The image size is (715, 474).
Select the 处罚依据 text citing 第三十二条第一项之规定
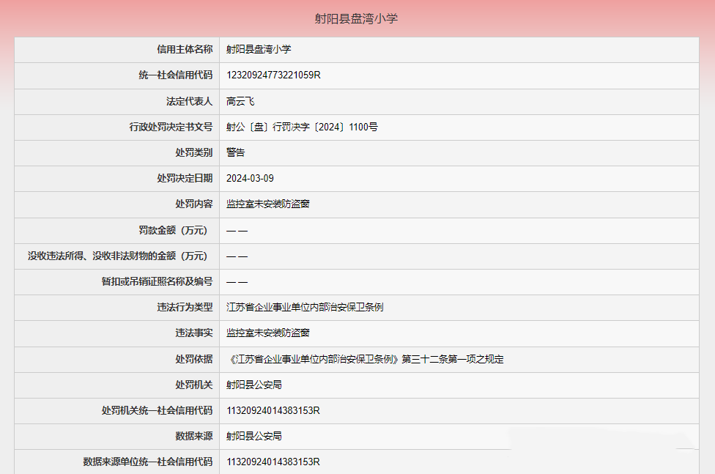coord(366,360)
